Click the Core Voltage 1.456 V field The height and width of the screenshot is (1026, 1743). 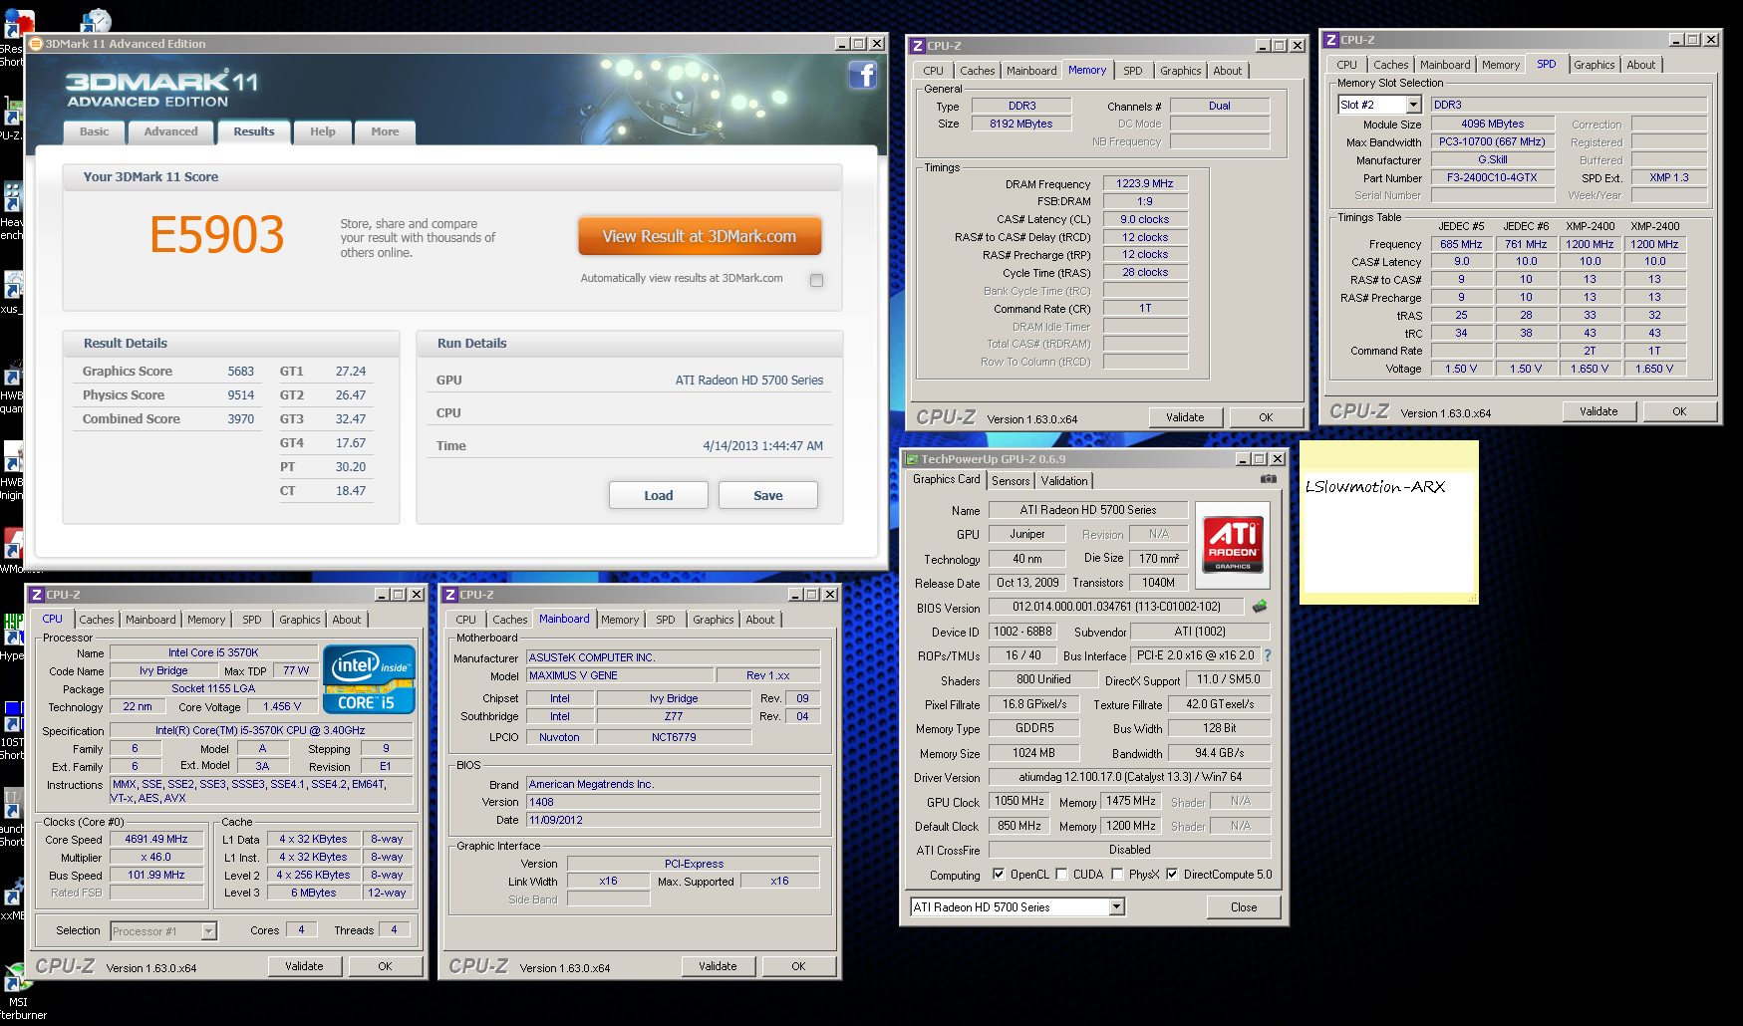click(x=283, y=706)
